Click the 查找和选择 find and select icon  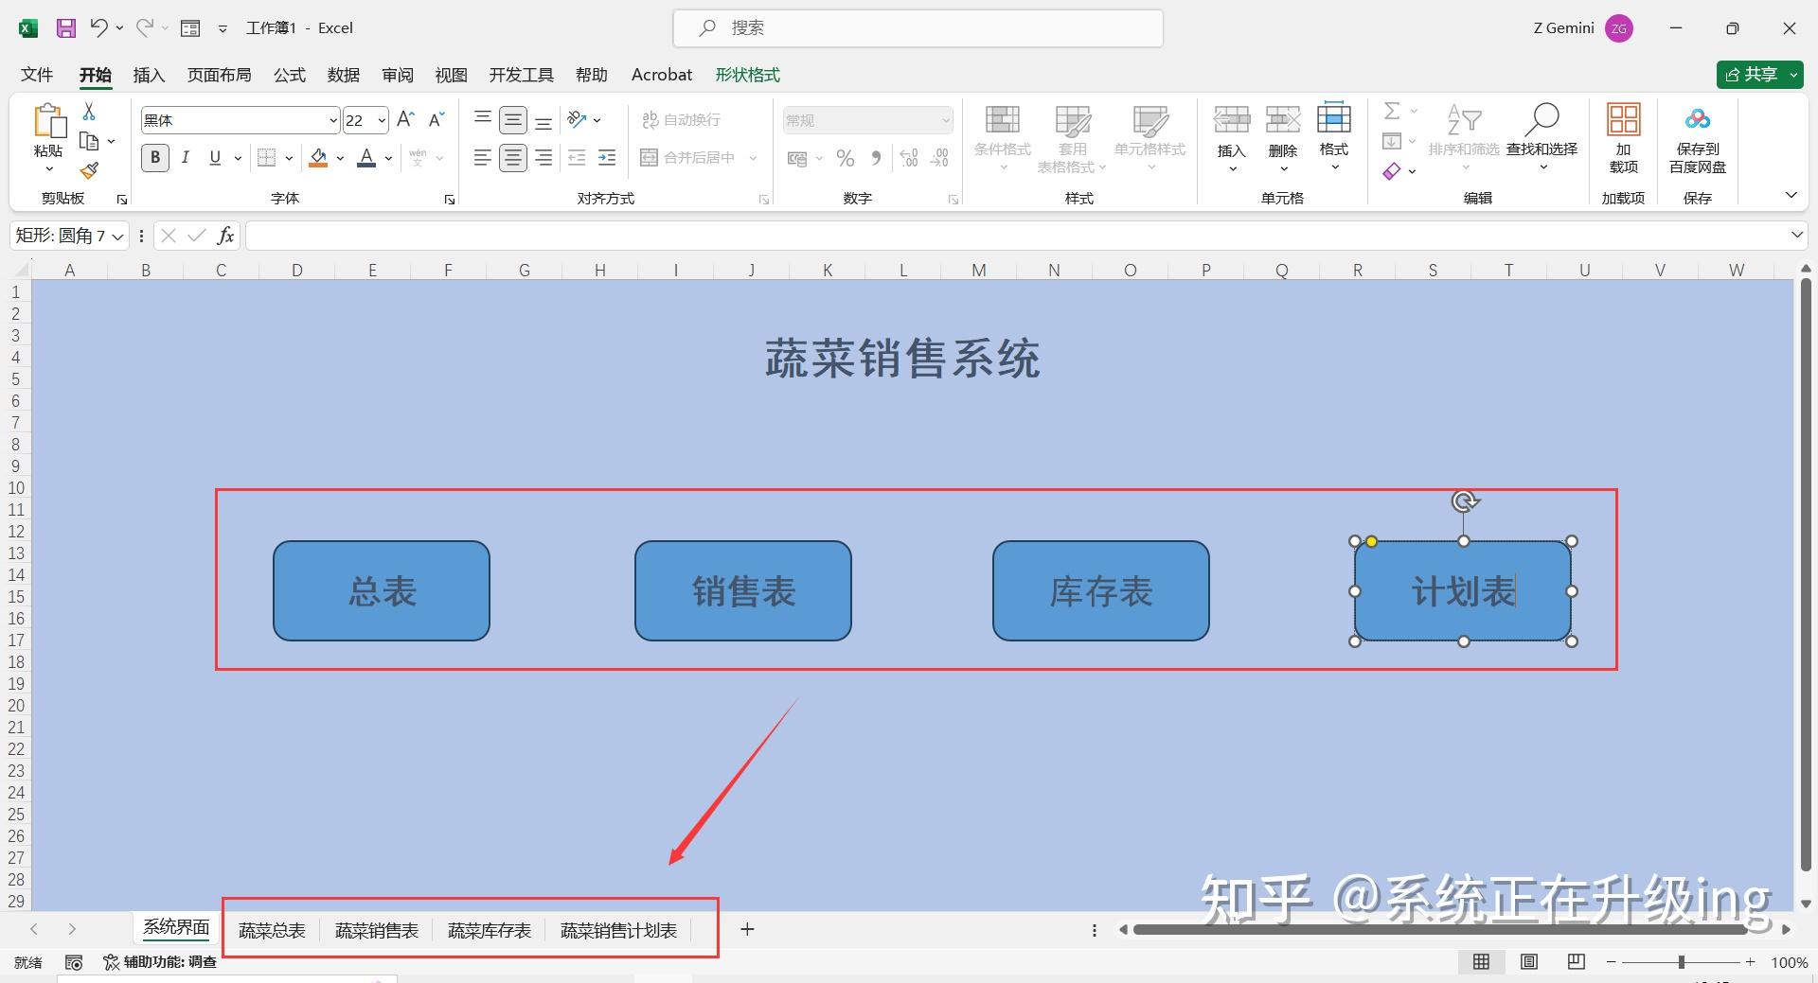(x=1542, y=132)
